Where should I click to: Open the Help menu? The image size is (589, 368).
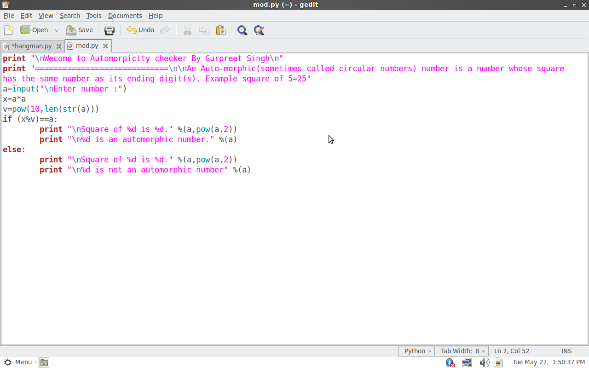pyautogui.click(x=156, y=16)
